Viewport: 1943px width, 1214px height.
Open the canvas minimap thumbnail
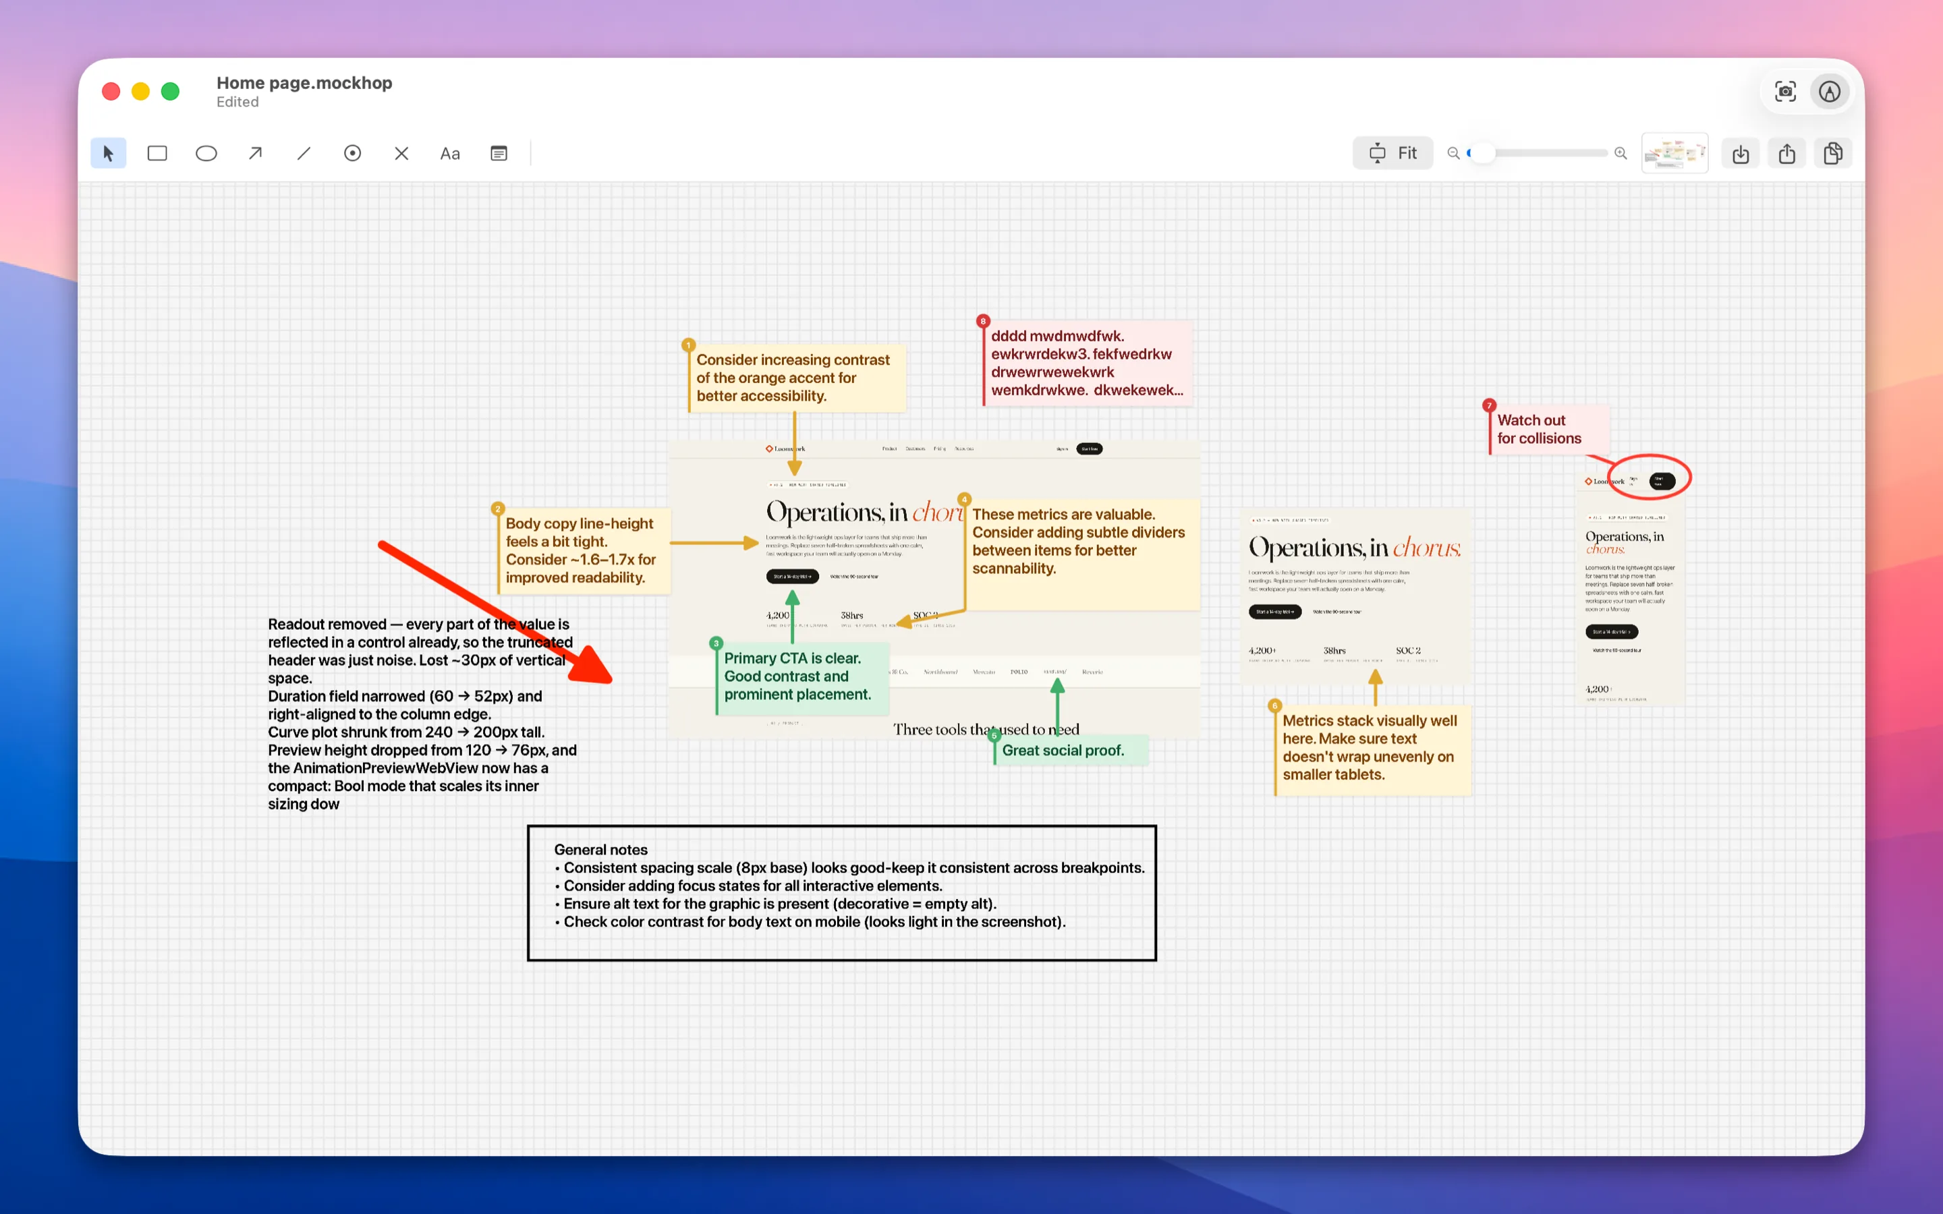coord(1675,152)
